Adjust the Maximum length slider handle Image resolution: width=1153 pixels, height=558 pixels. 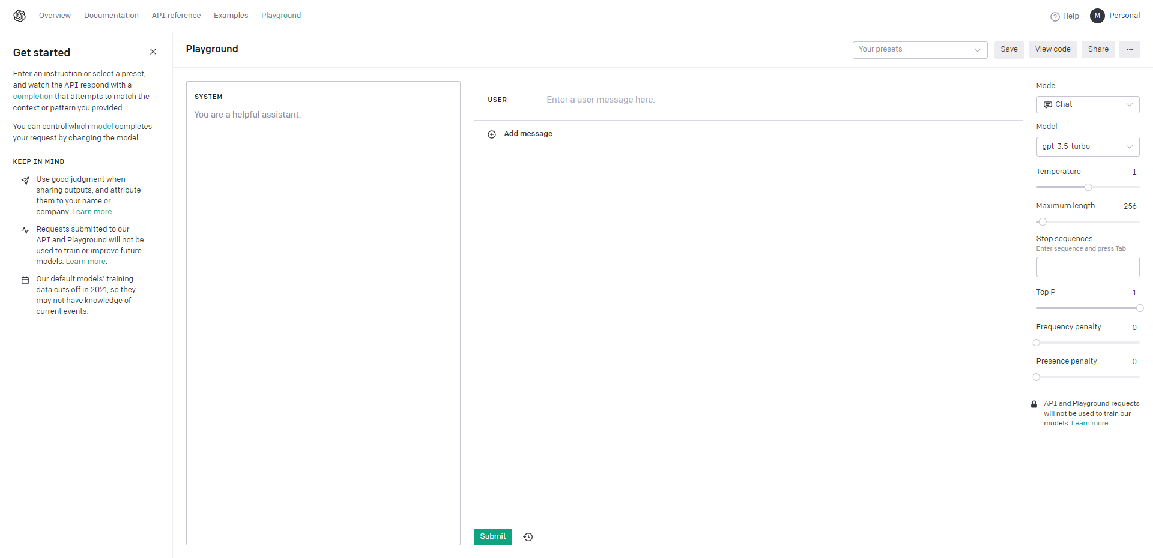[x=1043, y=222]
